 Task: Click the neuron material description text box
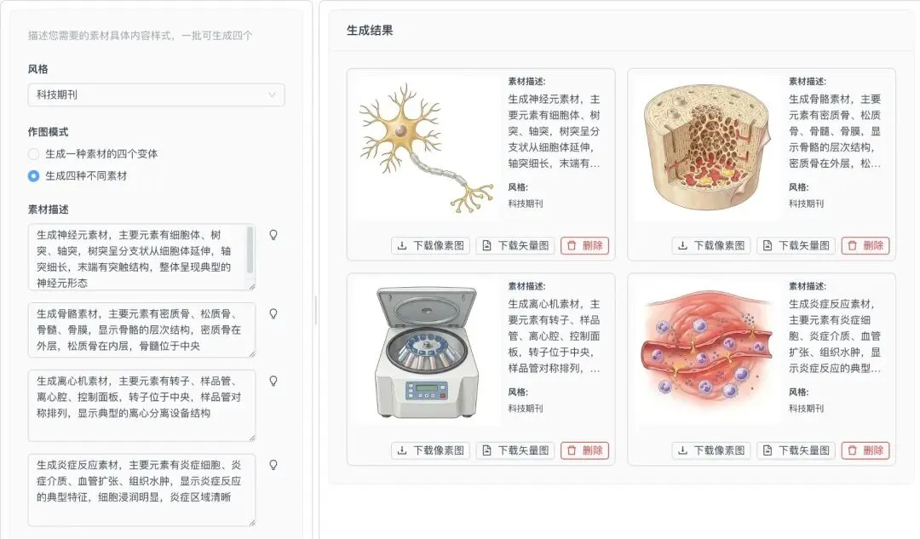tap(141, 257)
